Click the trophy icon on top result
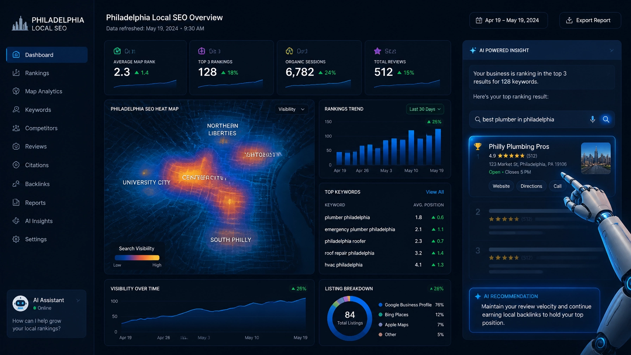 pos(478,146)
